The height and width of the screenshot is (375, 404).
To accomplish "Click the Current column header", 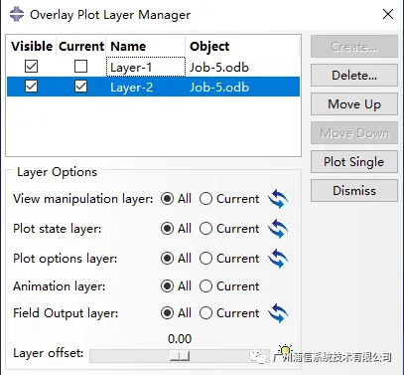I will click(81, 46).
